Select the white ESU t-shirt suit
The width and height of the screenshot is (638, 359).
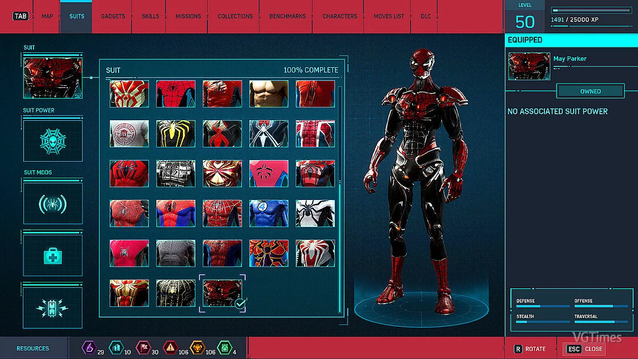(129, 133)
